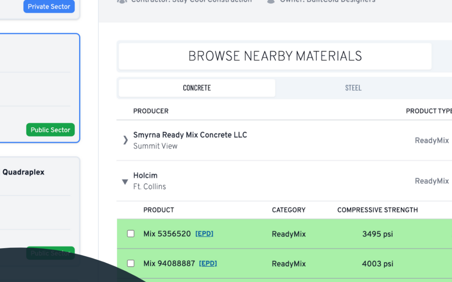Click the Compressive Strength column header
Image resolution: width=452 pixels, height=282 pixels.
pyautogui.click(x=378, y=210)
